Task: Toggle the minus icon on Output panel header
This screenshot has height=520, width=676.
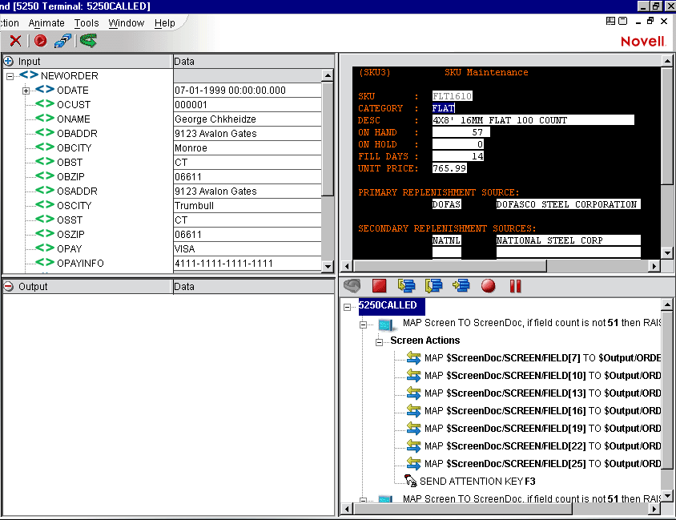Action: pos(8,286)
